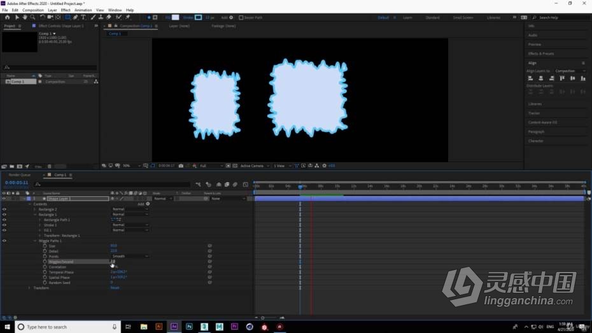Click the Frame Blending icon in timeline
Screen dimensions: 592x333
pos(227,184)
